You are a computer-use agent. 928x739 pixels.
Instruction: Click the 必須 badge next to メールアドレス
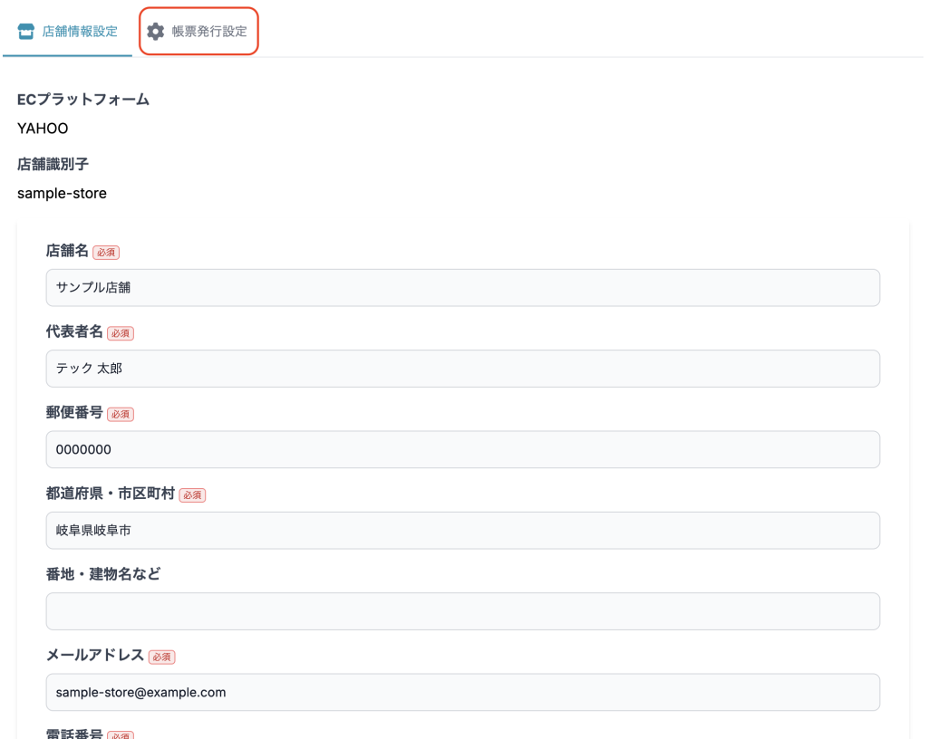pos(161,657)
